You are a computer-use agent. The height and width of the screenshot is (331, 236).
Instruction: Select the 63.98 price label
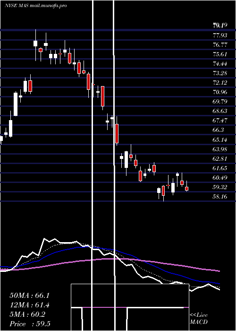[x=220, y=149]
